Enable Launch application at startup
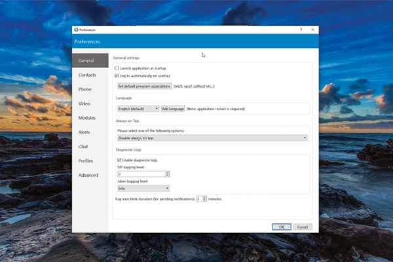The height and width of the screenshot is (262, 393). pos(117,68)
